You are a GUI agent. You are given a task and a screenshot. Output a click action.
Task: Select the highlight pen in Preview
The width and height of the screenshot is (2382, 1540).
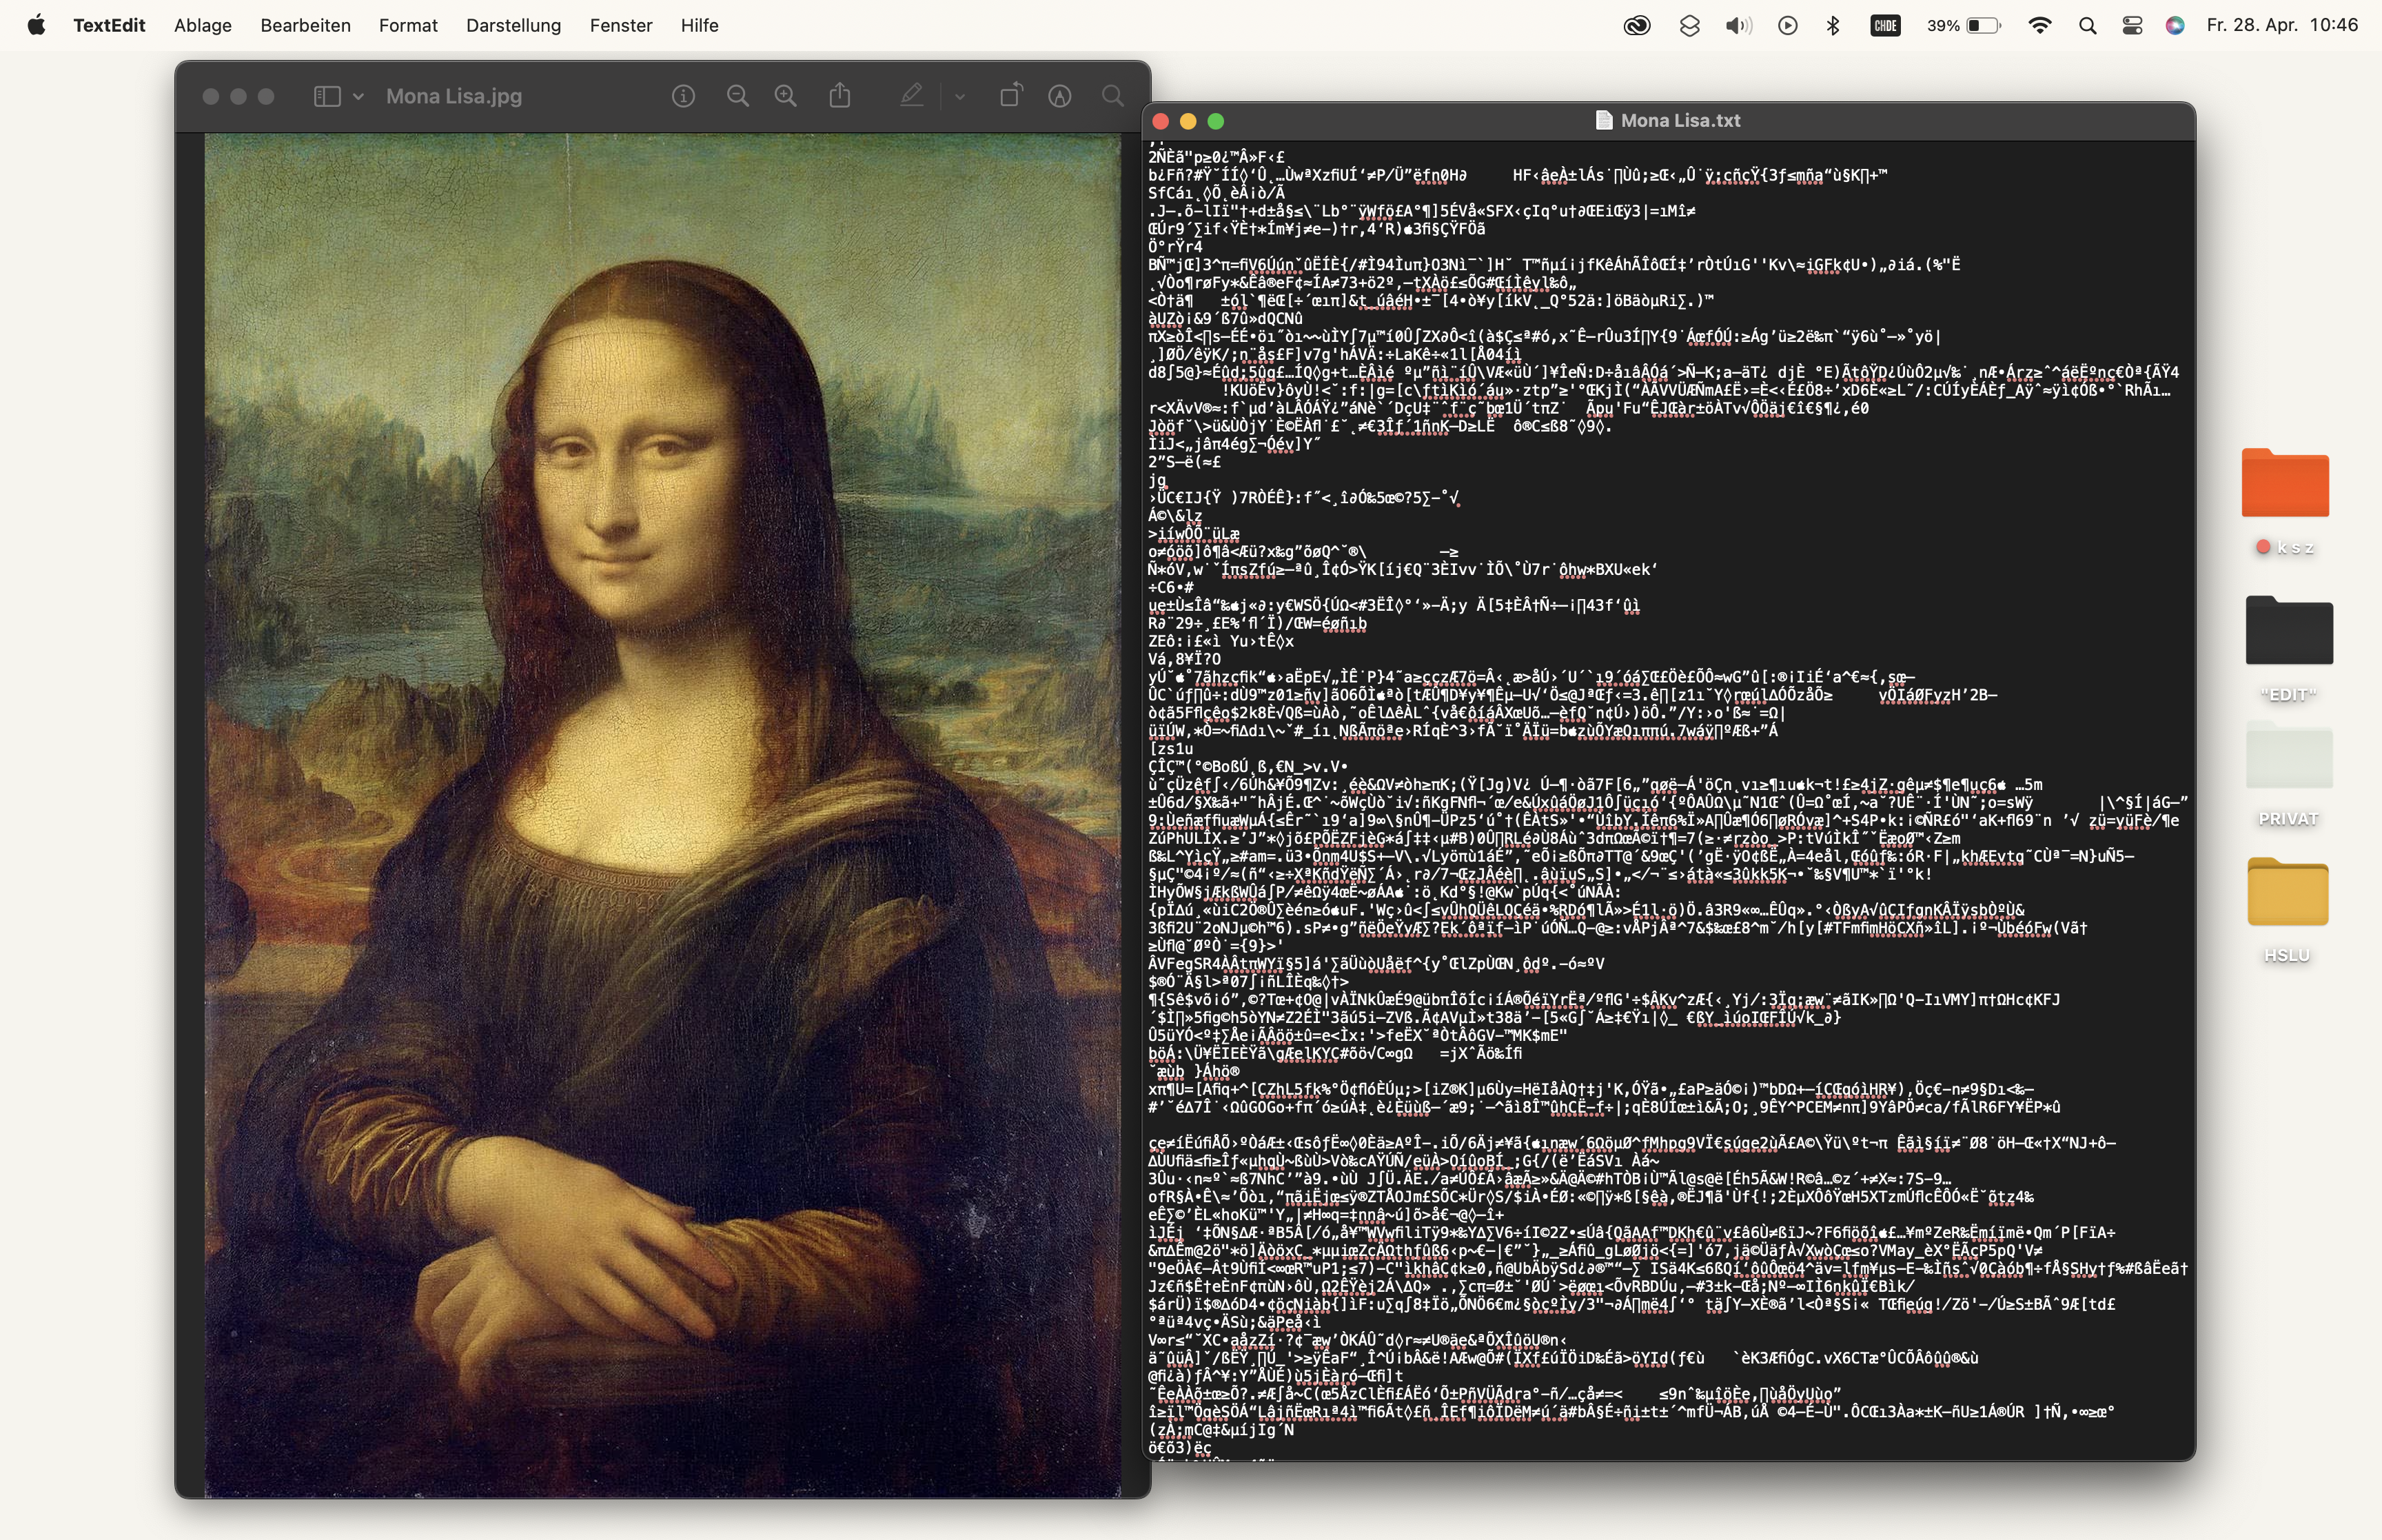coord(910,96)
